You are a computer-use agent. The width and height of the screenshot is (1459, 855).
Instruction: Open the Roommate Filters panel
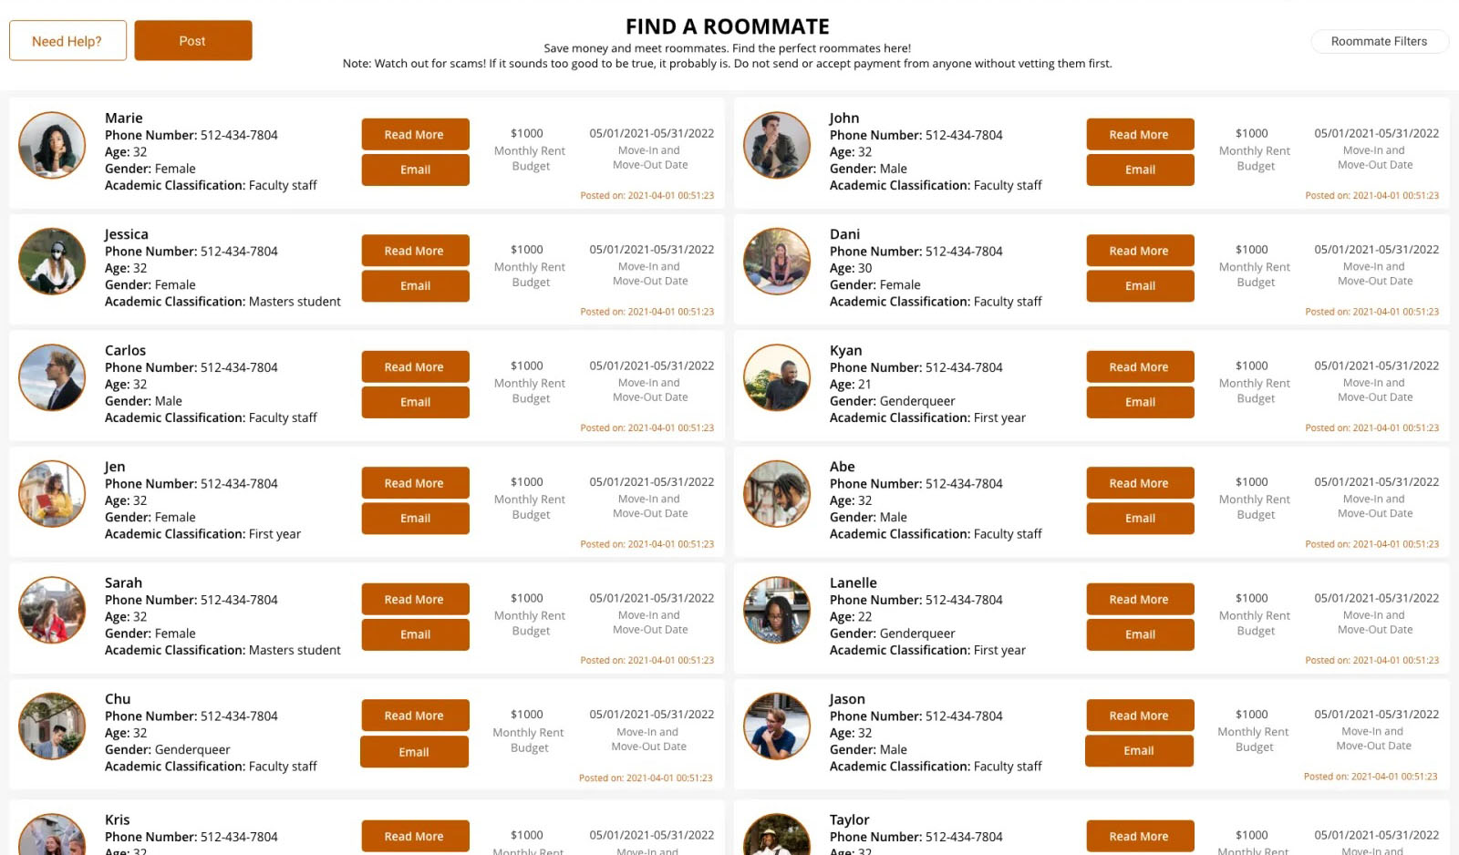[1379, 41]
